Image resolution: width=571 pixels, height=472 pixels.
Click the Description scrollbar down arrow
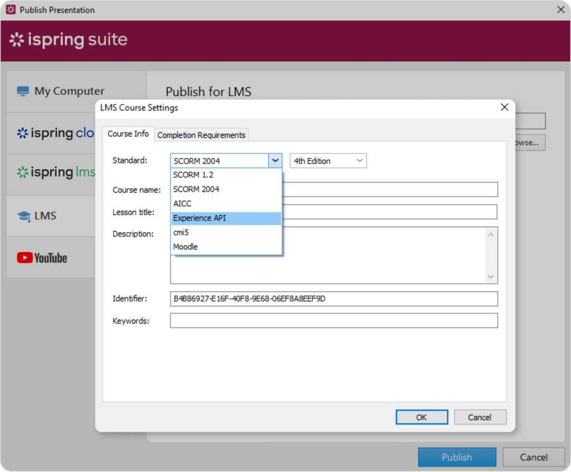point(491,277)
